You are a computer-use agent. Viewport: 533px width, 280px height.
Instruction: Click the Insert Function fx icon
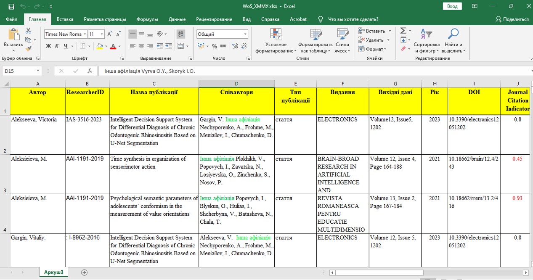pyautogui.click(x=90, y=71)
